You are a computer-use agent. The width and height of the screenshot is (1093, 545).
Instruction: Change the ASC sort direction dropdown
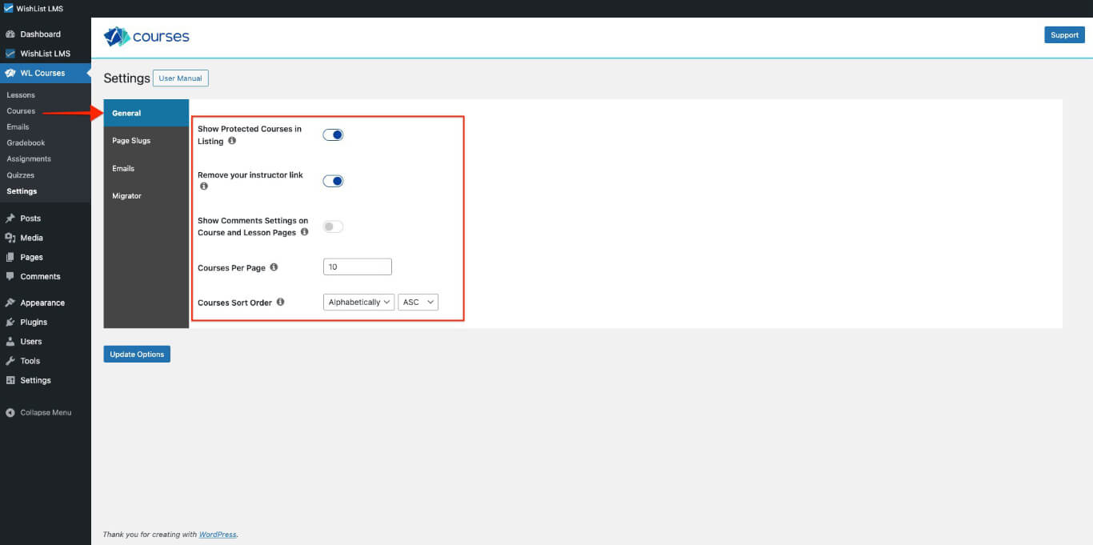click(418, 302)
